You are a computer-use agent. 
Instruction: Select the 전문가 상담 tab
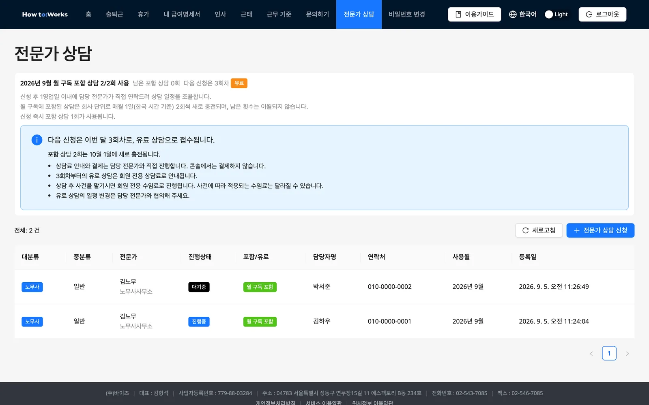tap(359, 14)
